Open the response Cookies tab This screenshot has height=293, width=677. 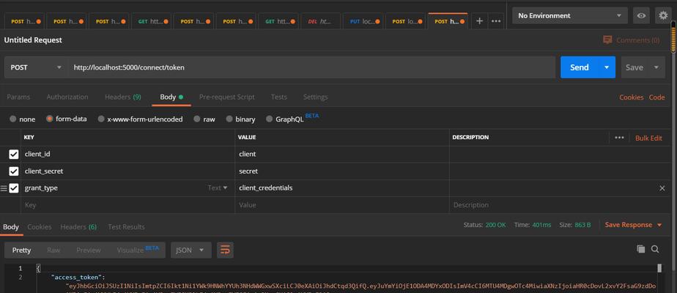tap(40, 227)
